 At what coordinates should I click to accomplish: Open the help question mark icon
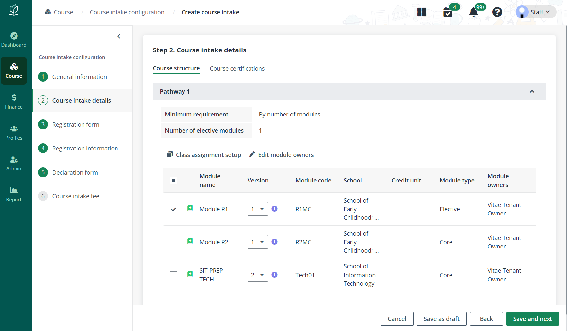point(497,12)
